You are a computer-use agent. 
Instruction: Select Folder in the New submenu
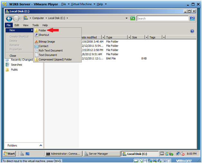(x=58, y=30)
